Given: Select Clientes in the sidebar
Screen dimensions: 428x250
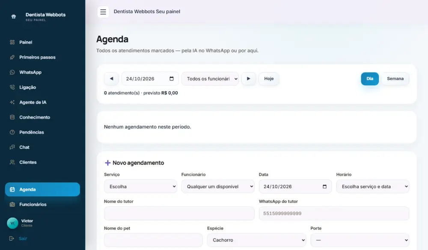Looking at the screenshot, I should [42, 162].
